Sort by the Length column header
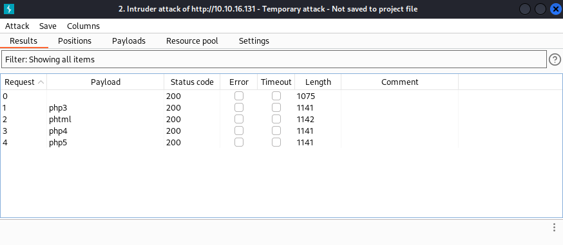563x245 pixels. pos(318,82)
